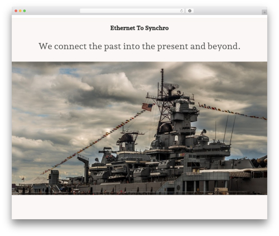
Task: Click the empty footer area below the image
Action: 139,207
